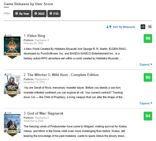This screenshot has height=141, width=156.
Task: Toggle the PS5 platform filter
Action: point(54,14)
